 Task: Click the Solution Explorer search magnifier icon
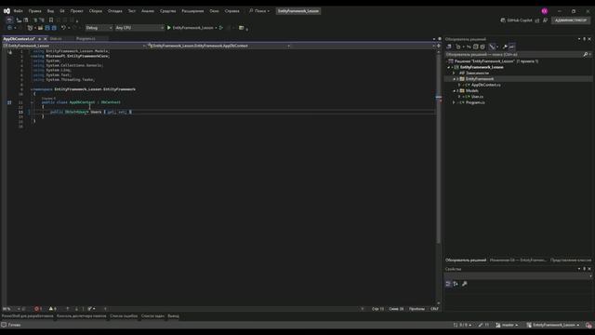coord(586,54)
